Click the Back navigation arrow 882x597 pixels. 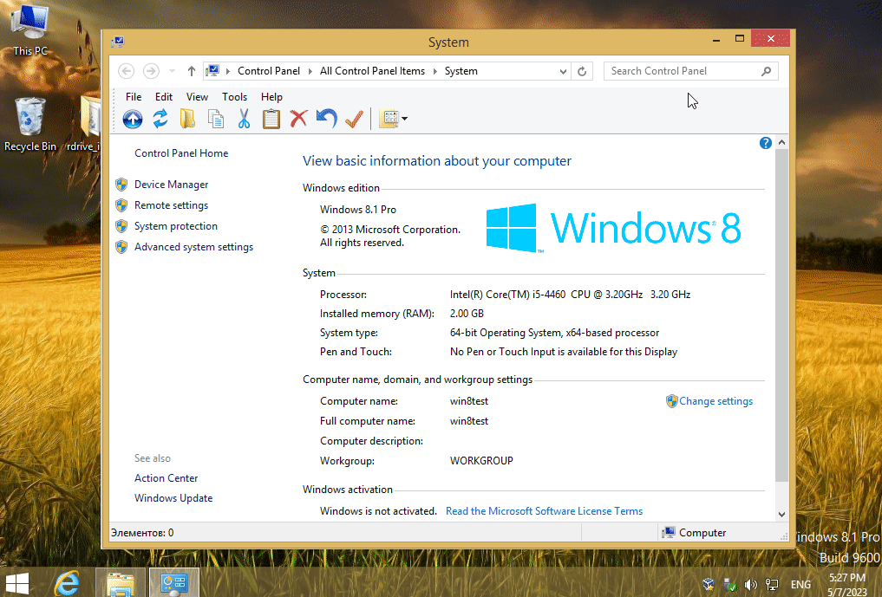126,71
